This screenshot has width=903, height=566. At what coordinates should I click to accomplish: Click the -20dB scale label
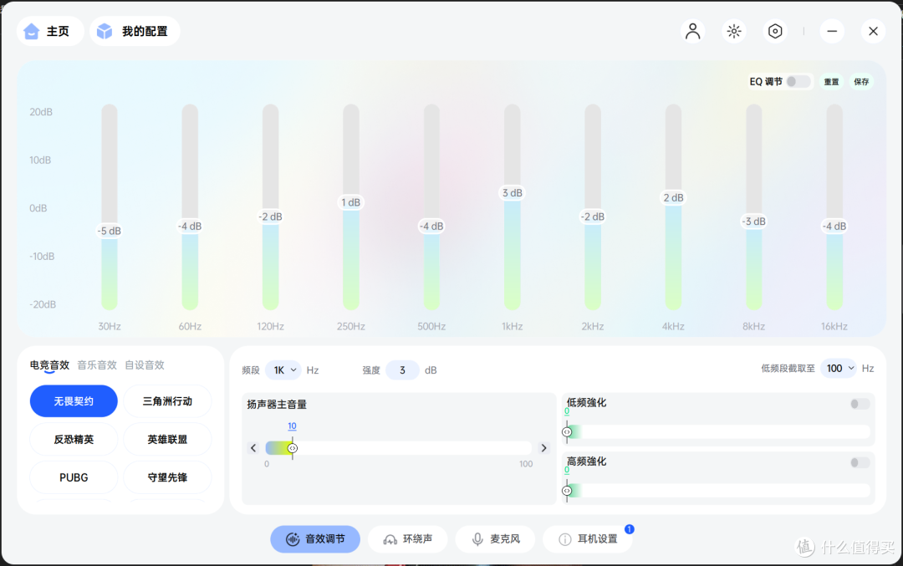click(x=43, y=304)
